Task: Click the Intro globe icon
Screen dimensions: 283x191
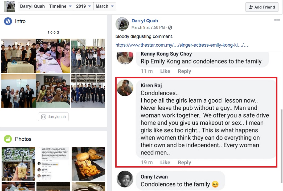Action: (x=8, y=21)
